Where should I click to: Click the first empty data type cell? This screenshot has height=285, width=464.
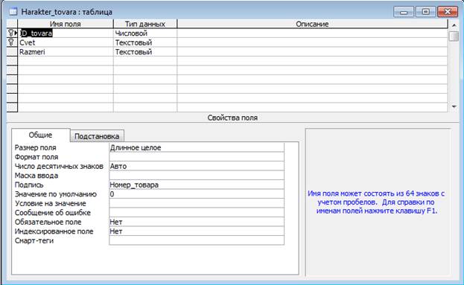pos(145,61)
